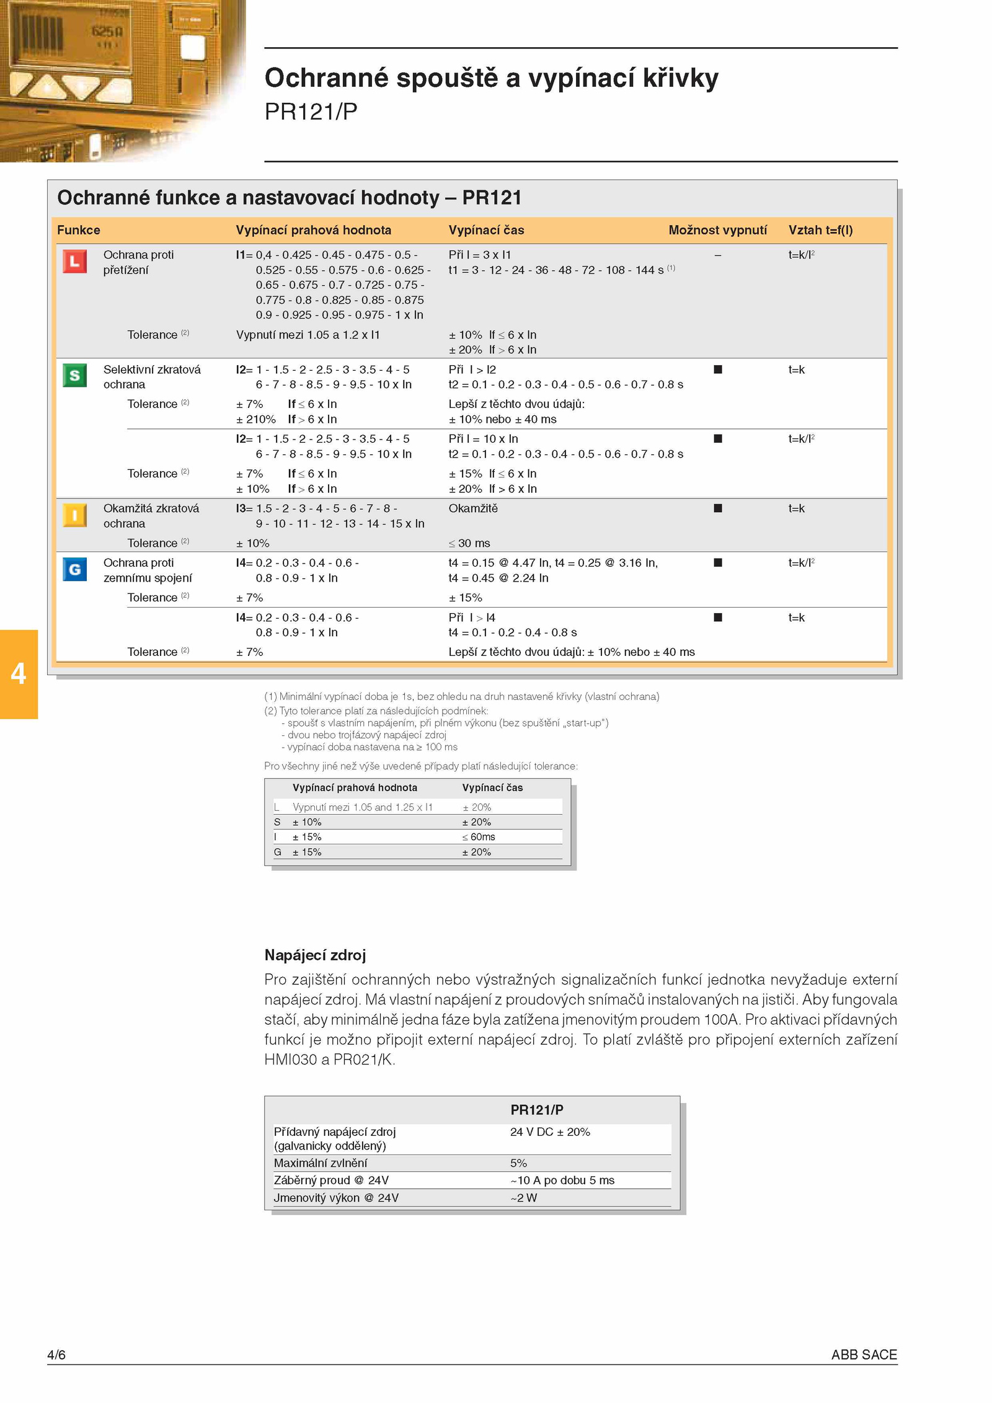Click the 'Možnost vypnutí' column header
Screen dimensions: 992x1403
pyautogui.click(x=718, y=230)
